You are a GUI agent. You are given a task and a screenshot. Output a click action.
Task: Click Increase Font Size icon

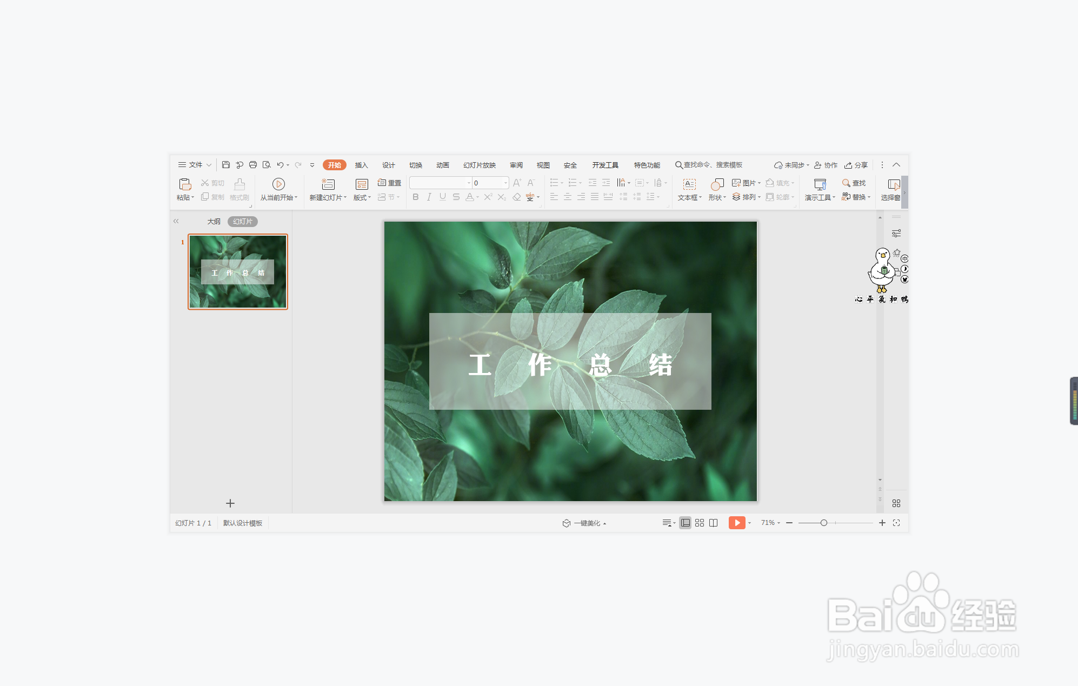(x=517, y=183)
